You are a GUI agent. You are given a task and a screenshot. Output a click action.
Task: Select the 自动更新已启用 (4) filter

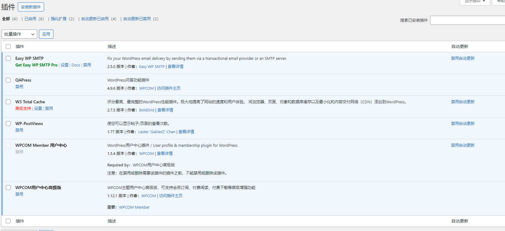pos(99,19)
